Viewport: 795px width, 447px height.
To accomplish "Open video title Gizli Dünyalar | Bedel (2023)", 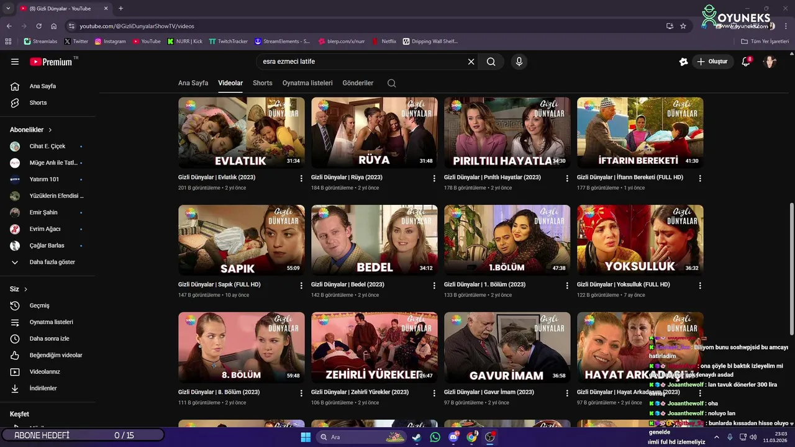I will click(348, 284).
